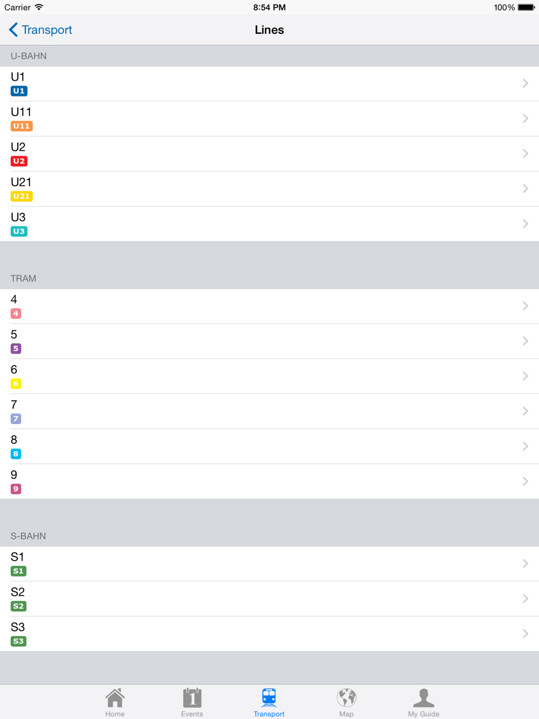
Task: Tap the red U2 line badge
Action: tap(19, 161)
